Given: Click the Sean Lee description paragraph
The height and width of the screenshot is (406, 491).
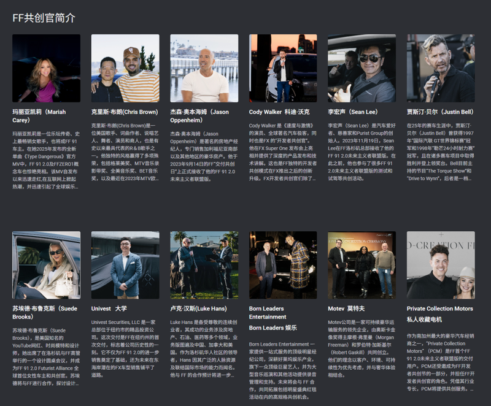Looking at the screenshot, I should click(361, 152).
